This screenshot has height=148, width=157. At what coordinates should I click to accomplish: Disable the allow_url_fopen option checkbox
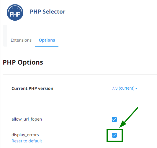click(114, 119)
